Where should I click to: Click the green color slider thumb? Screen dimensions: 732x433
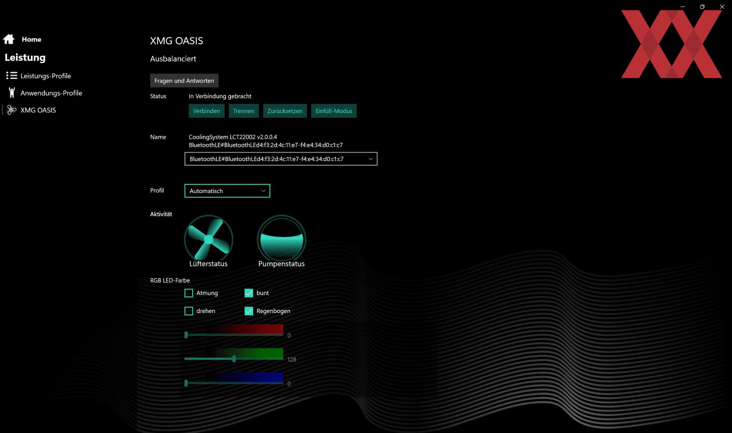tap(234, 359)
